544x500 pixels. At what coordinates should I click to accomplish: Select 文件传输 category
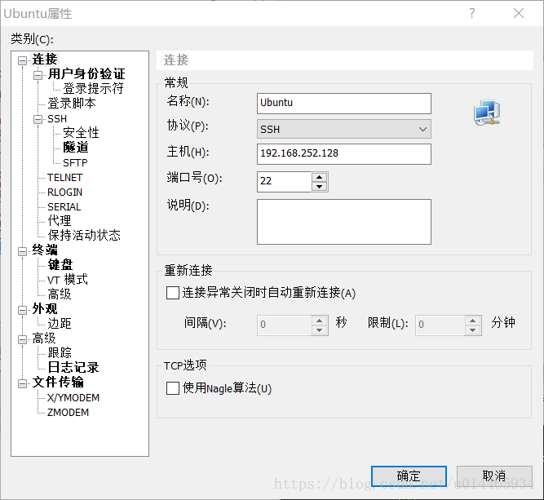pyautogui.click(x=58, y=382)
